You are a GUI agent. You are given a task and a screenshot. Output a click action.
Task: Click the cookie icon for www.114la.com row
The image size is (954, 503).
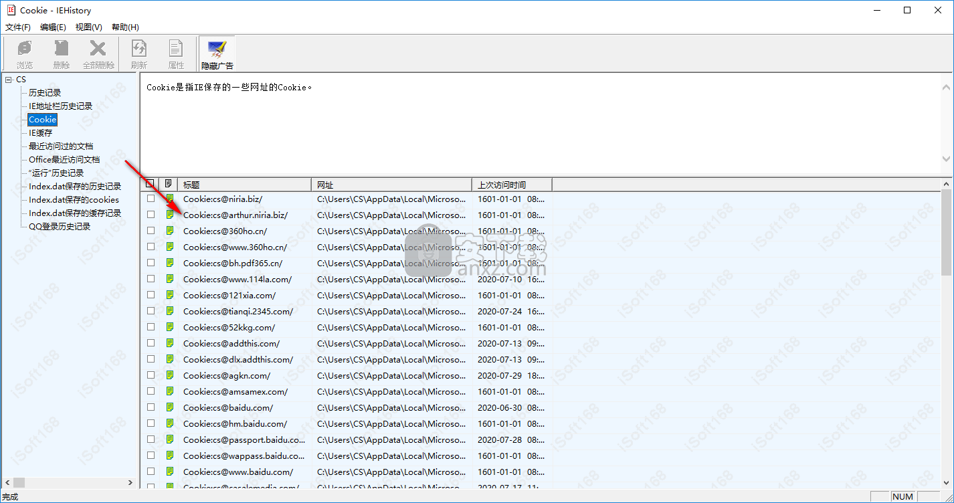click(x=170, y=279)
